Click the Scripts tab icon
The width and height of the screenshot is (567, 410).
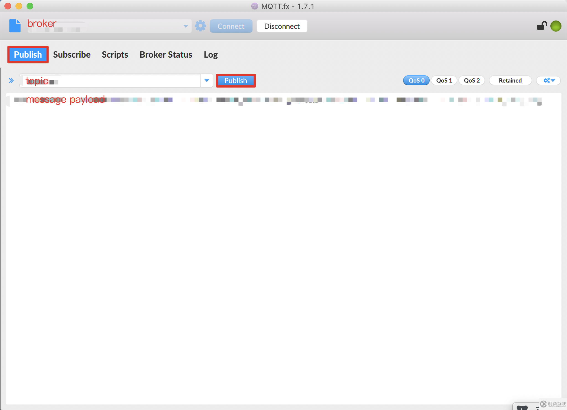tap(115, 54)
